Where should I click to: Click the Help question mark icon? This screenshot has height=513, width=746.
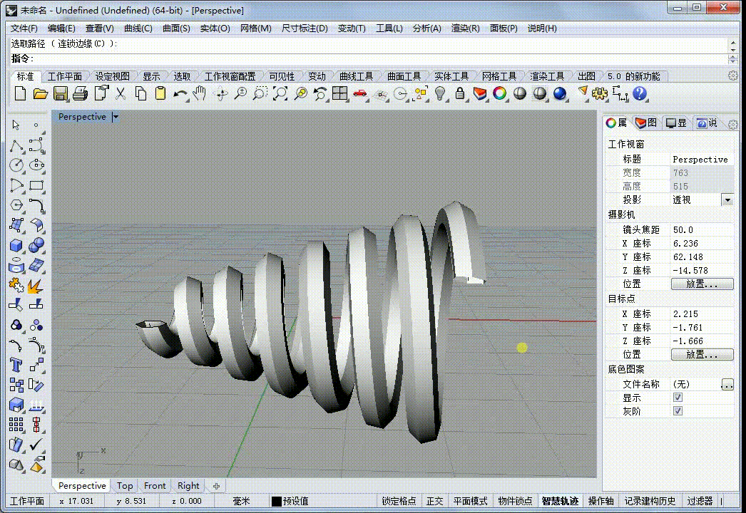point(640,93)
